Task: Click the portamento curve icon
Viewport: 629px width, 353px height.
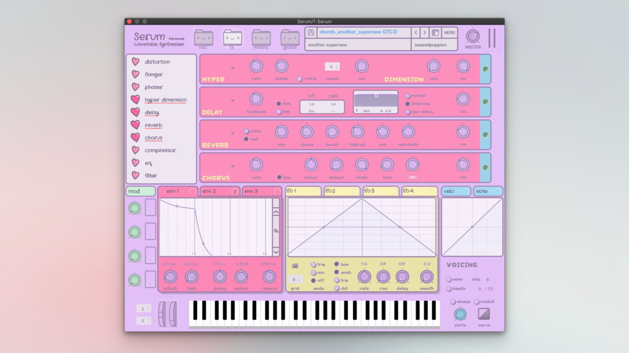Action: (484, 314)
